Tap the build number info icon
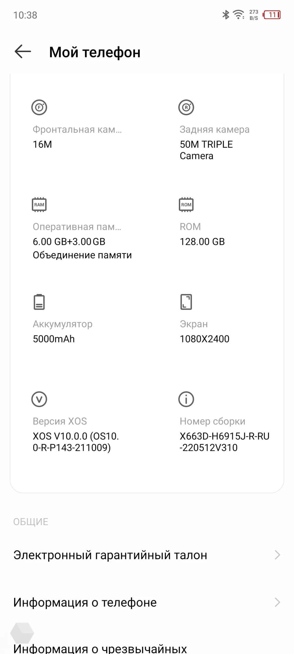The height and width of the screenshot is (654, 294). point(186,399)
